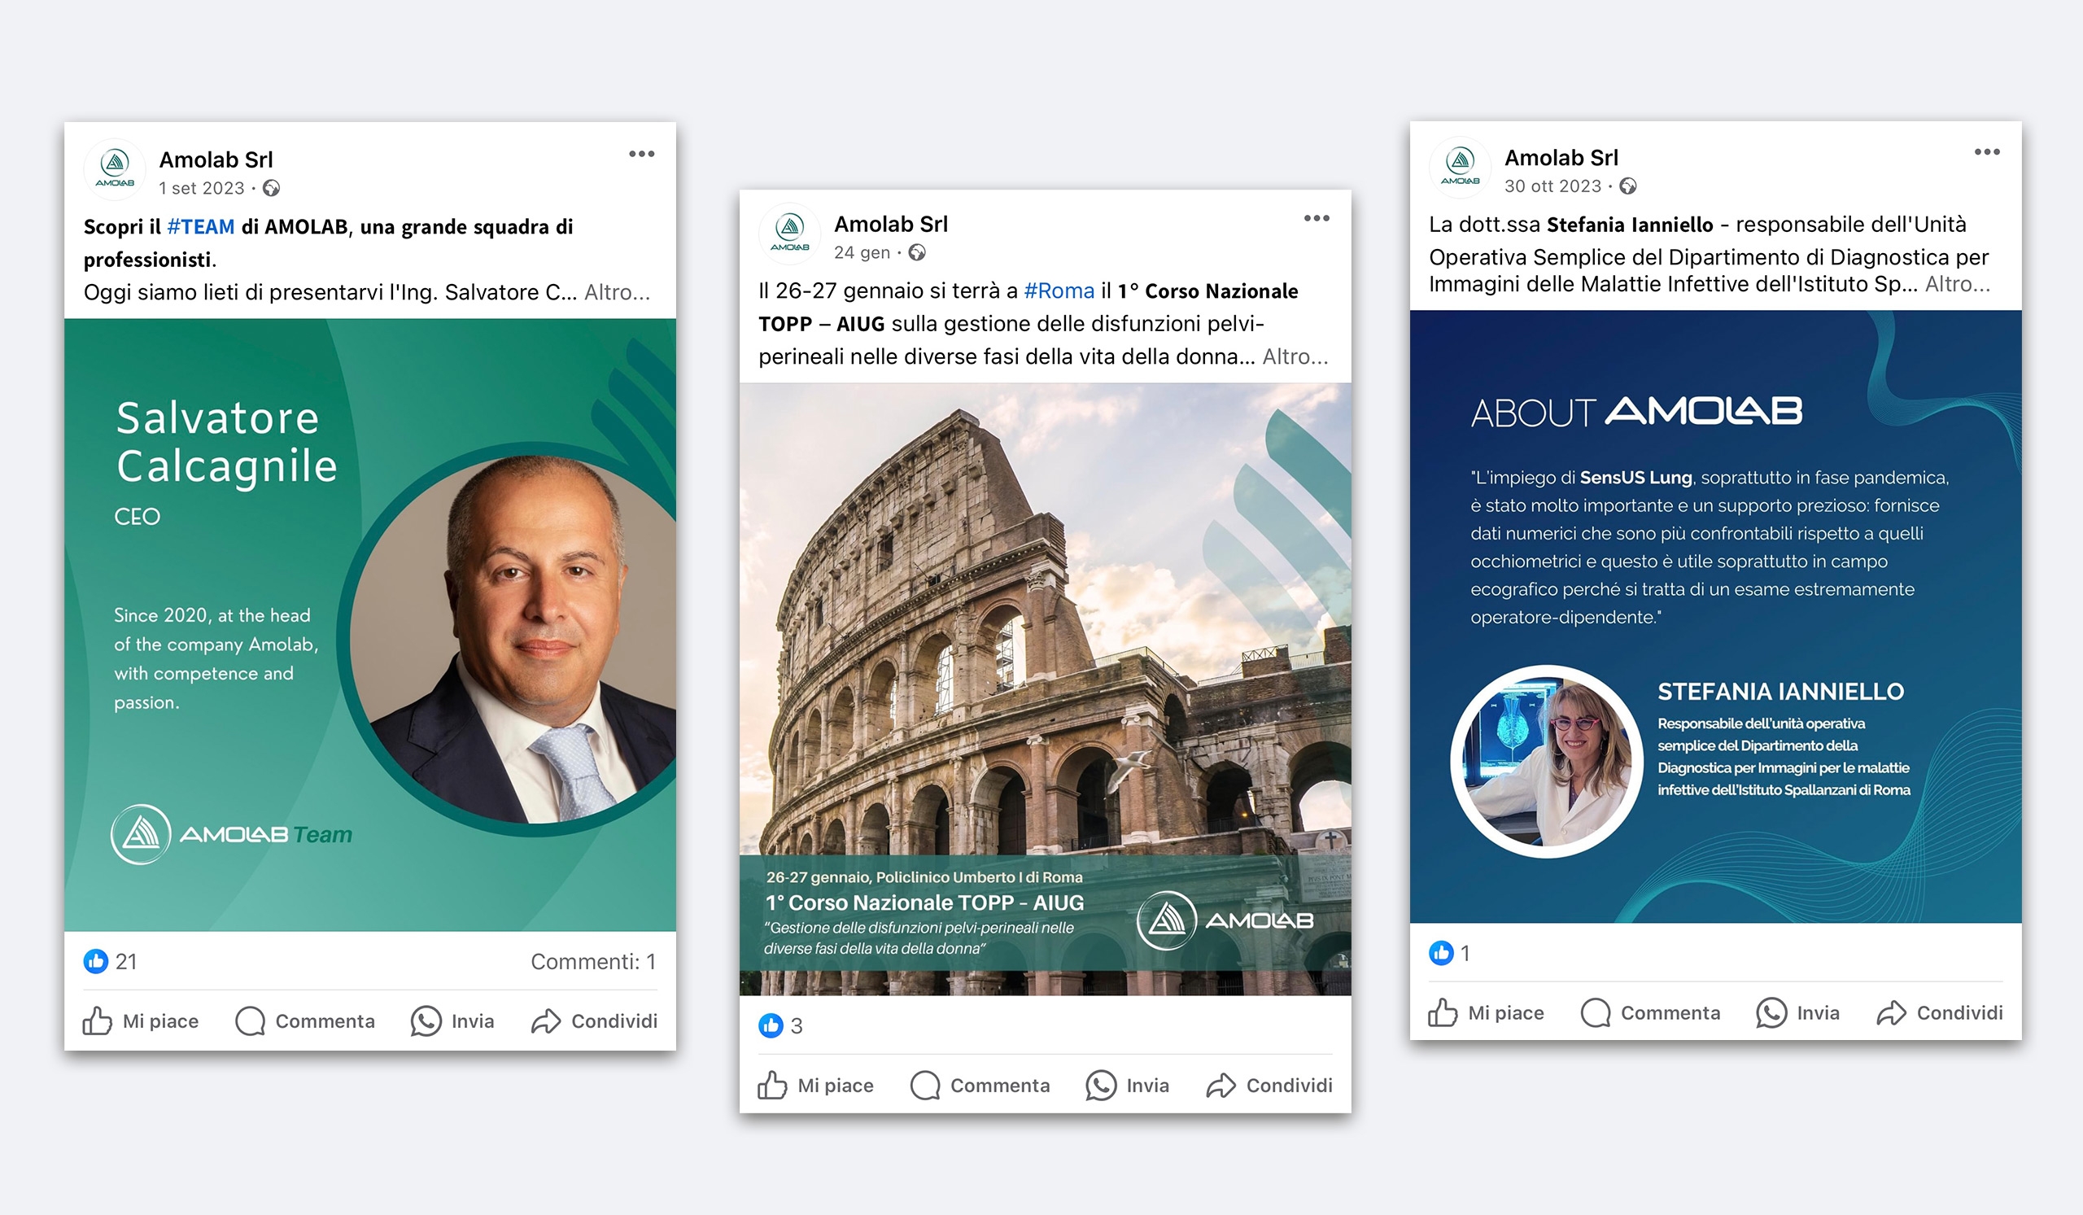Click the globe privacy icon on the 30 ott 2023 post
The width and height of the screenshot is (2083, 1215).
click(x=1627, y=187)
